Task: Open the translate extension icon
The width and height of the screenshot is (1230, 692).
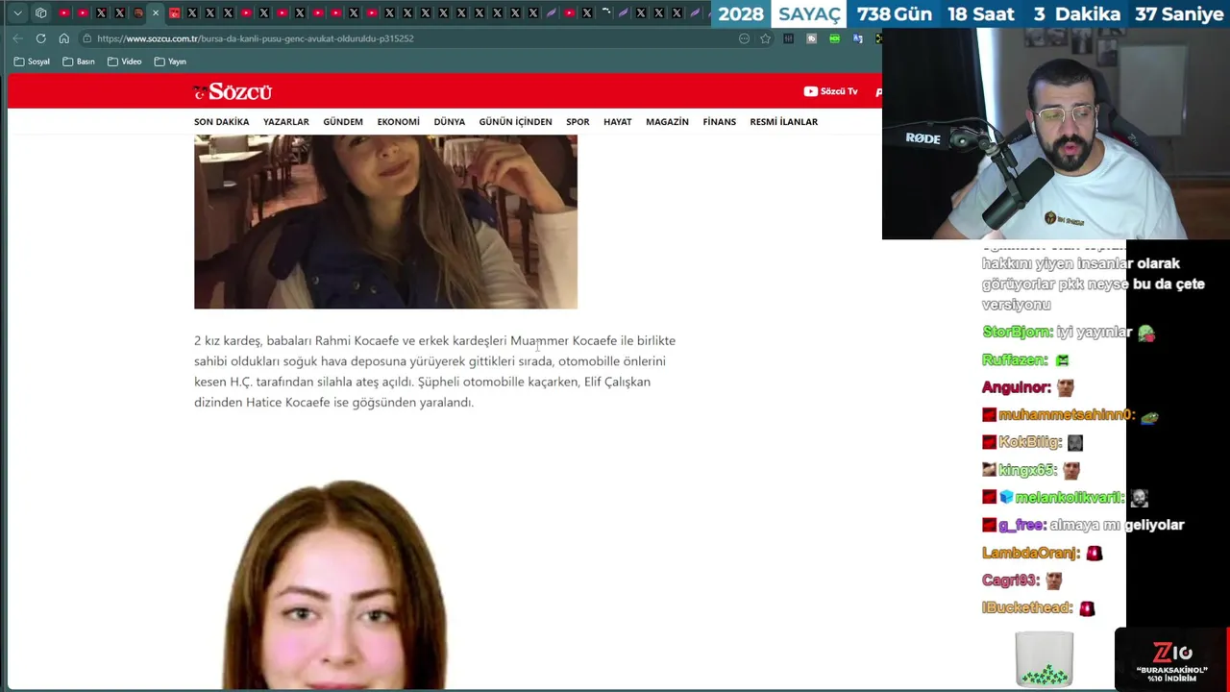Action: pos(857,38)
